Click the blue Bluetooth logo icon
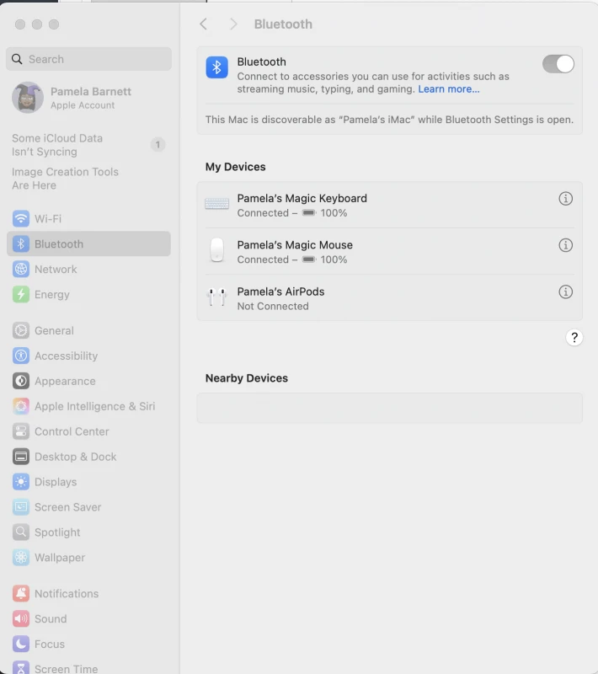 click(x=216, y=67)
